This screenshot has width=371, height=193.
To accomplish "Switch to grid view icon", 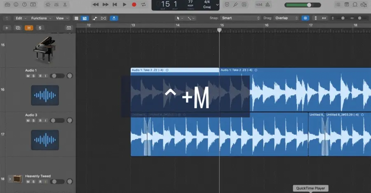I will click(x=76, y=18).
